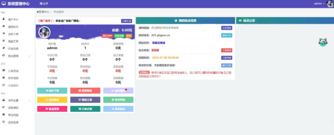Click the light blue 安全退出 button
The width and height of the screenshot is (334, 135).
118,109
